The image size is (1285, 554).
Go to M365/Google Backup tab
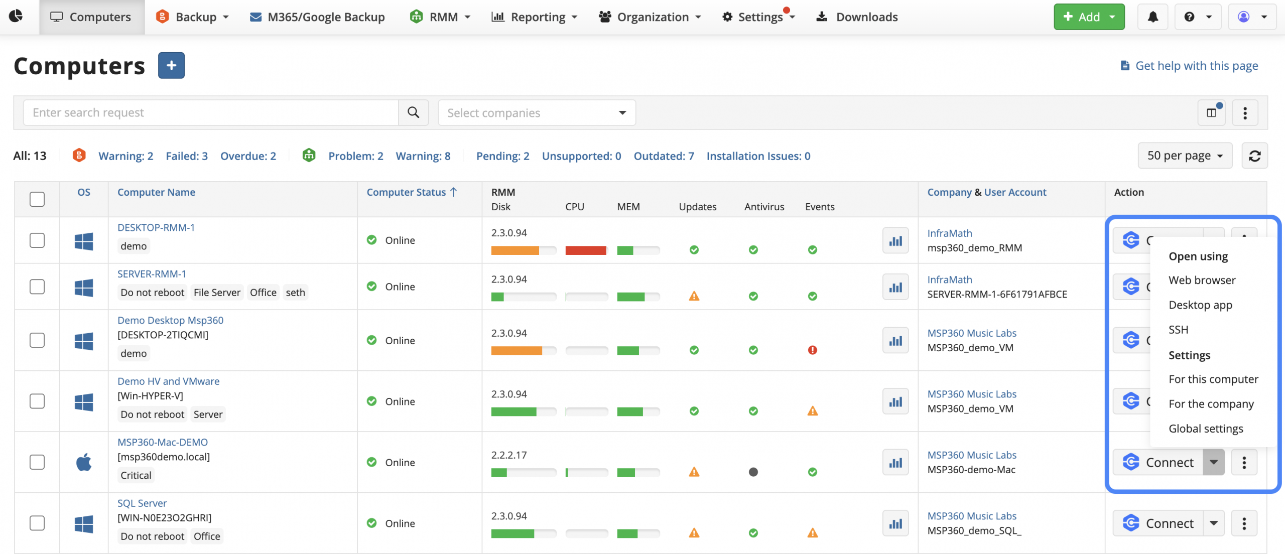click(317, 17)
